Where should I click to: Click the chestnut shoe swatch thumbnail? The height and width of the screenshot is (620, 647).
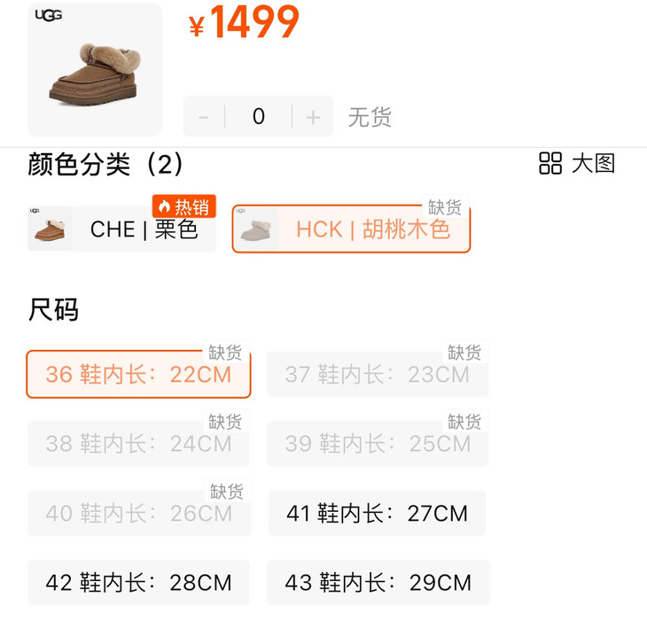[x=50, y=229]
